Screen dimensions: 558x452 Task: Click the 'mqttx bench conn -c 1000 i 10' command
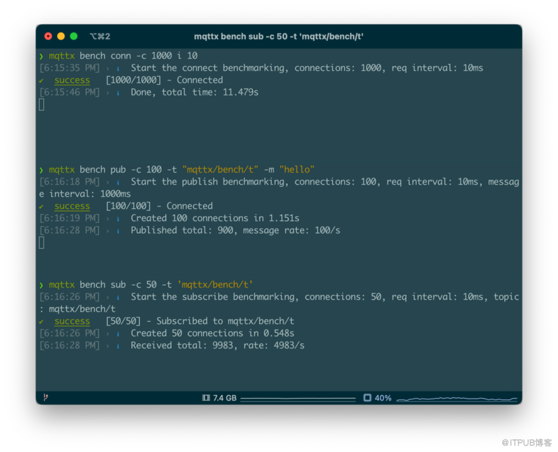click(123, 56)
